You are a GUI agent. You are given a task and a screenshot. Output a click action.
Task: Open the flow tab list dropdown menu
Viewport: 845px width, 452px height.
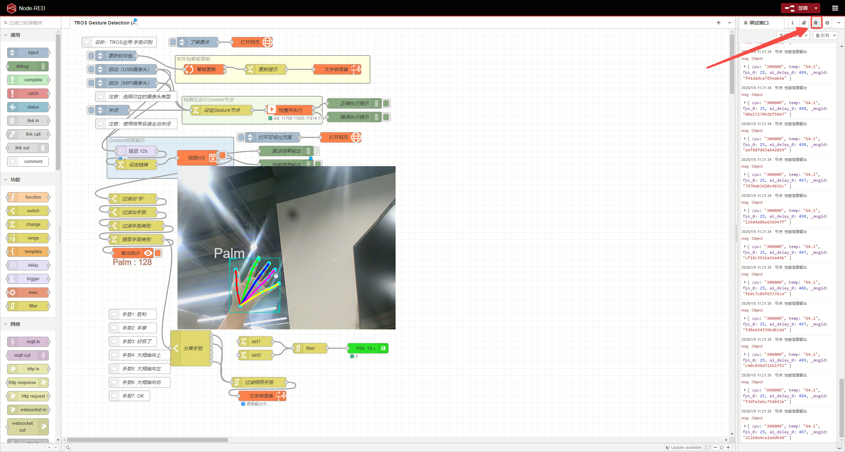click(729, 23)
